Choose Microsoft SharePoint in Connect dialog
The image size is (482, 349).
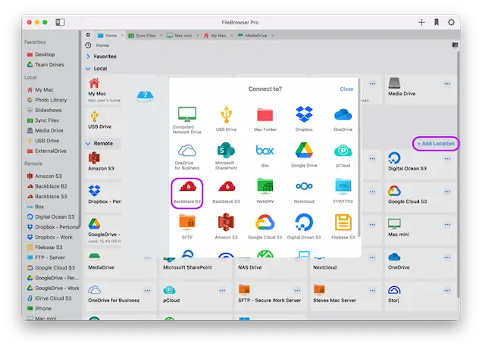(x=226, y=156)
